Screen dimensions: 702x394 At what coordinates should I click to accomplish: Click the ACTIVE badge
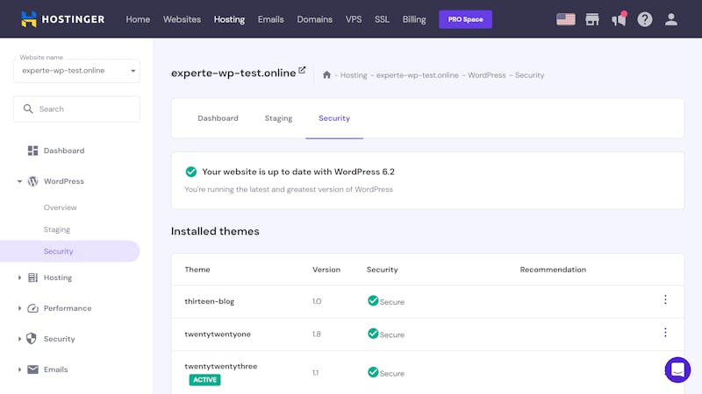pyautogui.click(x=204, y=380)
